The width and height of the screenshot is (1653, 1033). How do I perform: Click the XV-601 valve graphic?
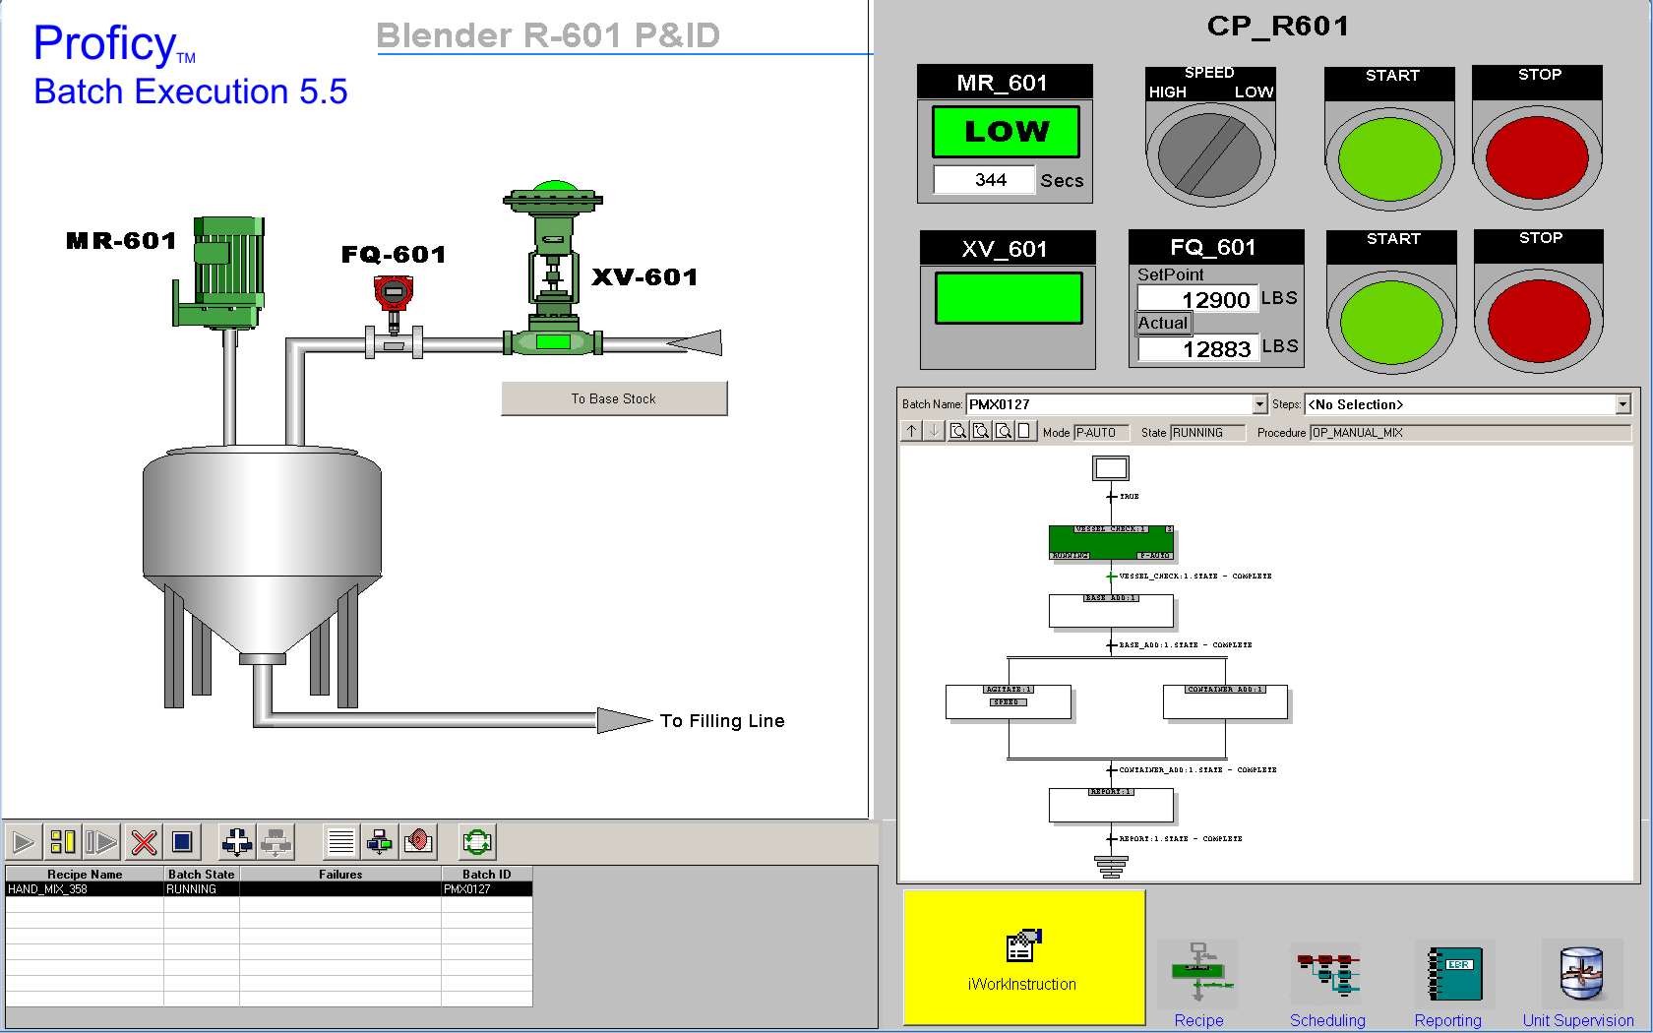[x=552, y=268]
